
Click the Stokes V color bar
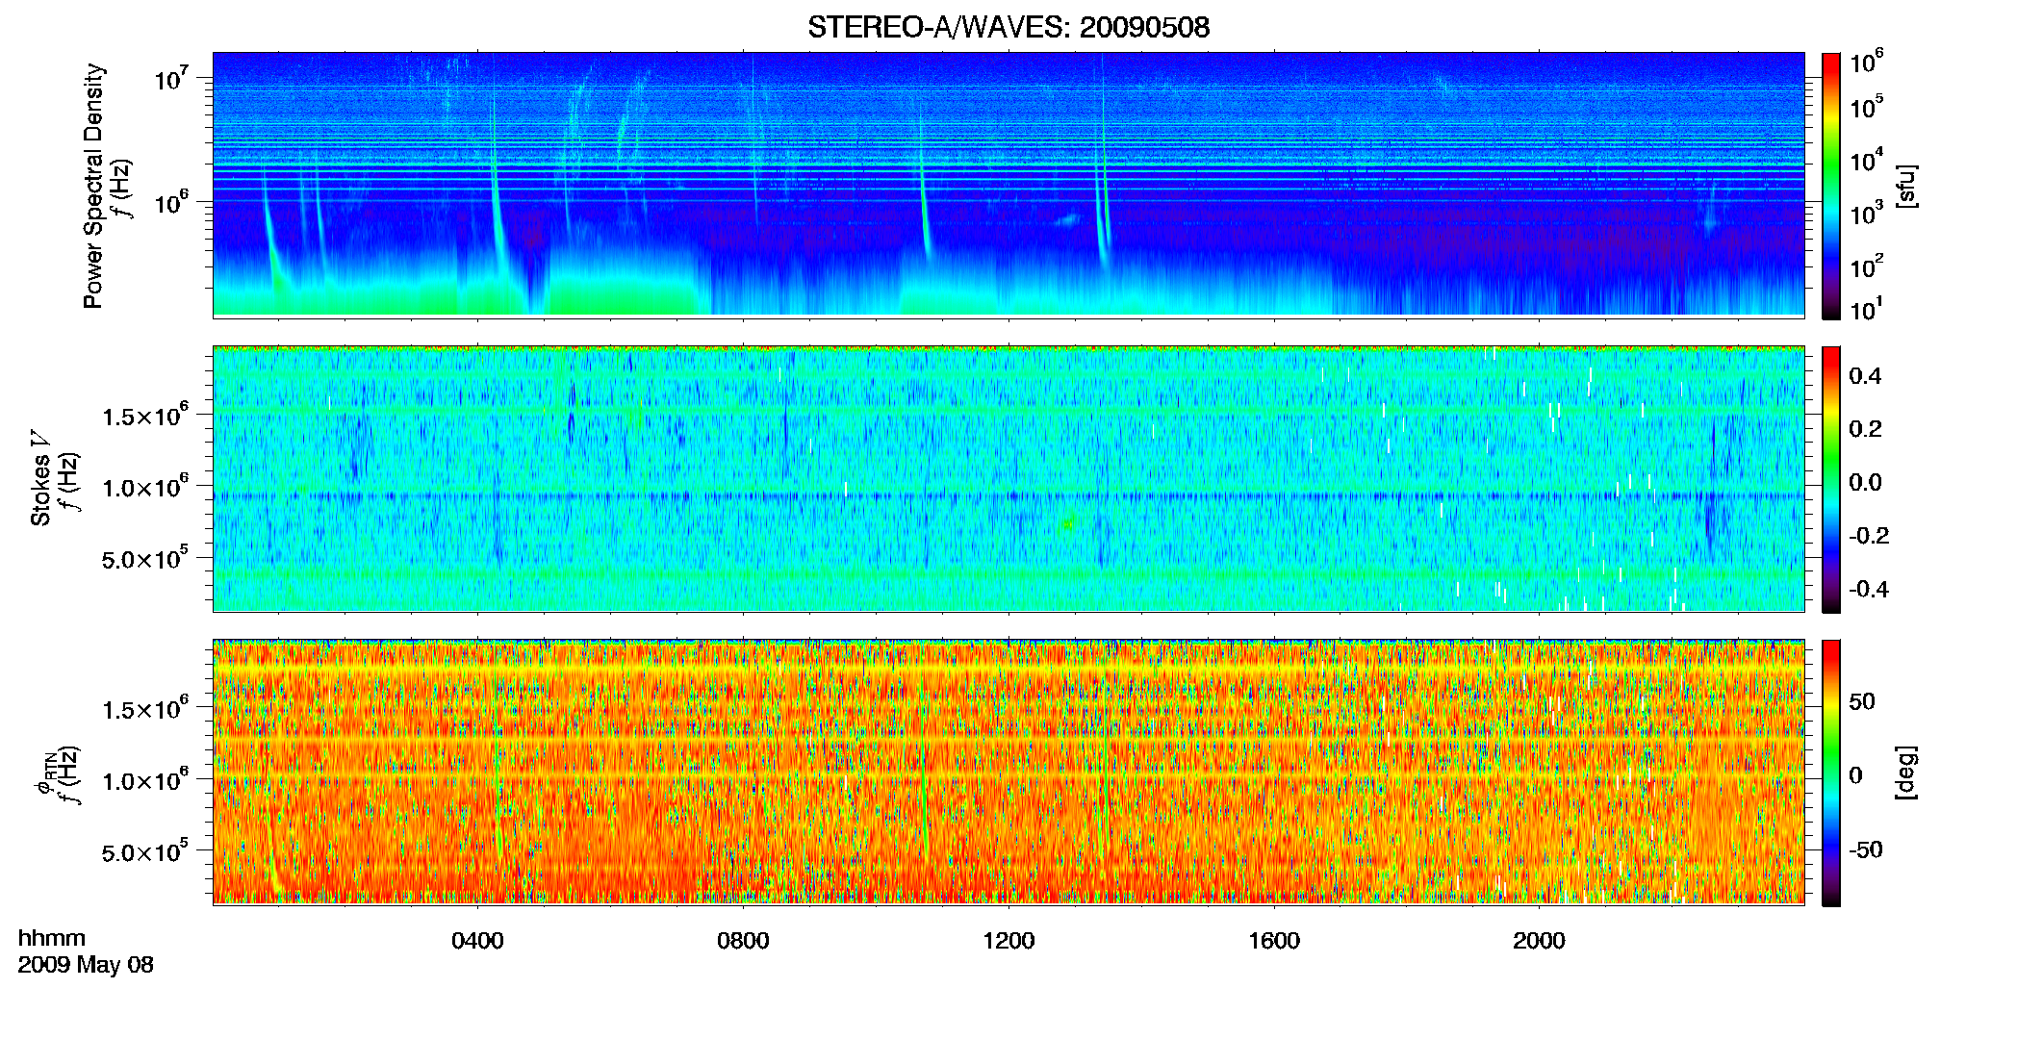1831,479
